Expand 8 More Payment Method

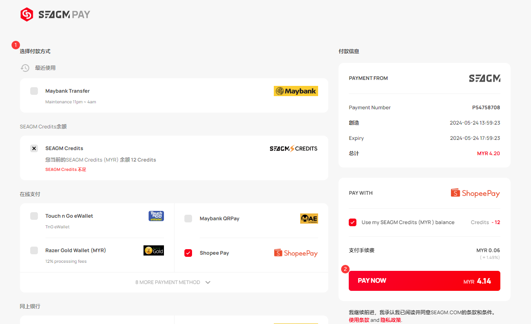(x=174, y=282)
